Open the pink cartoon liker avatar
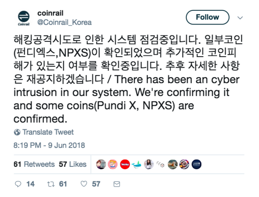This screenshot has width=259, height=197. point(113,164)
